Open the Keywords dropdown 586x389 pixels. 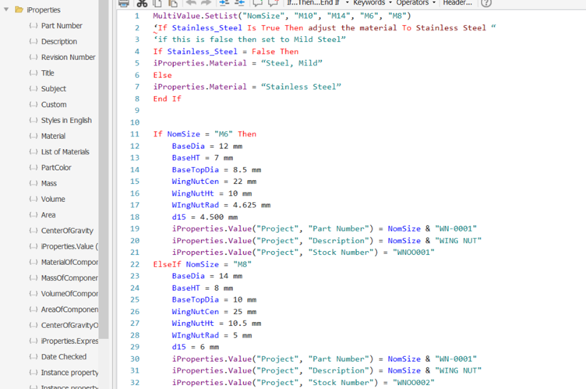click(372, 2)
